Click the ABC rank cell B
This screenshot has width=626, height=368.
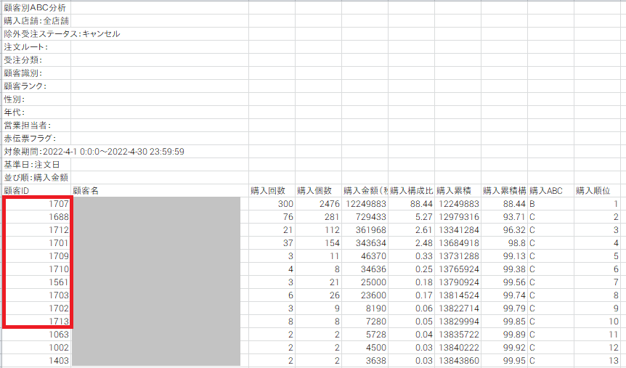coord(551,204)
